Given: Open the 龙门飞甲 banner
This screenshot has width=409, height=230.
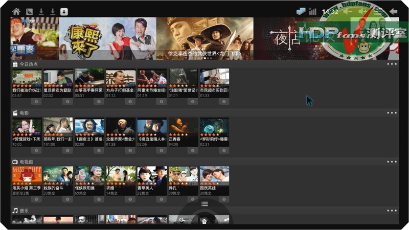Looking at the screenshot, I should 205,39.
